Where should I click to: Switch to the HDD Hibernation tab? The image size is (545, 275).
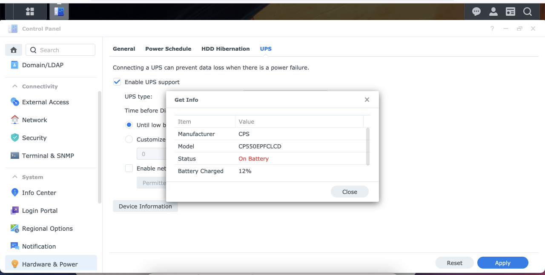point(226,49)
